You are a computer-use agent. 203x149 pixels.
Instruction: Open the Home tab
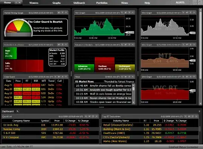[8, 3]
